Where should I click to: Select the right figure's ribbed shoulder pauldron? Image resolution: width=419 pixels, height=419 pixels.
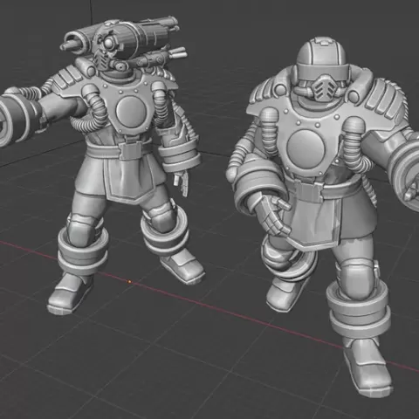pos(384,99)
